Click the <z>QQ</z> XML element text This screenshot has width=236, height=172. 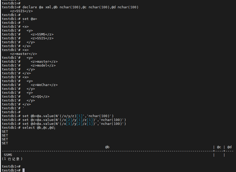click(x=40, y=96)
